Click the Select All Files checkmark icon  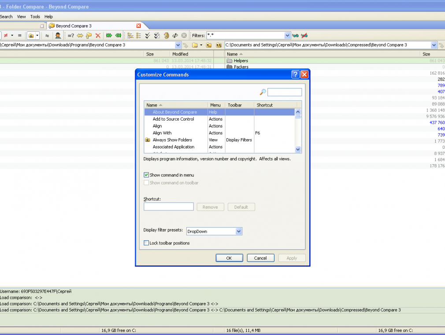click(x=157, y=36)
